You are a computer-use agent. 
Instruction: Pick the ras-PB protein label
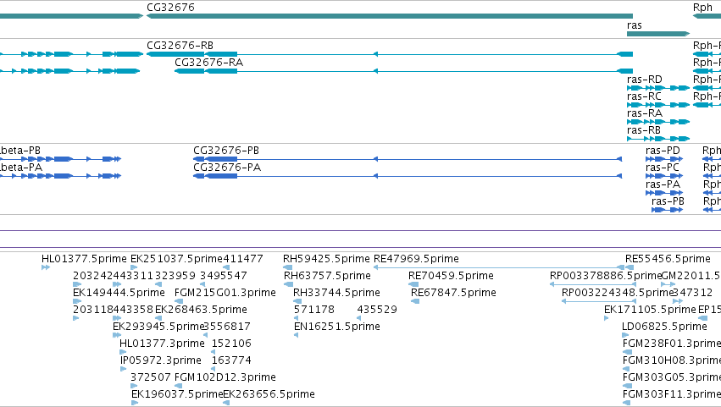tap(668, 201)
